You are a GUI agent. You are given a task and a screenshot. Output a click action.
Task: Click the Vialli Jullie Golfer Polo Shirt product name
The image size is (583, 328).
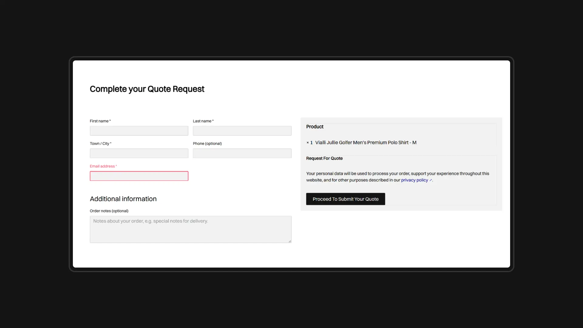[366, 143]
